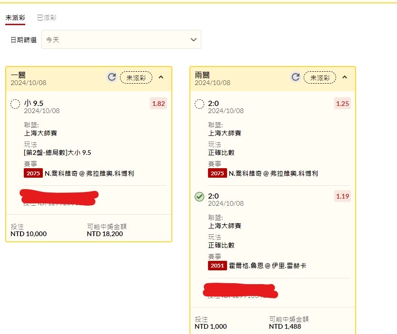Switch to the 已派彩 tab
Viewport: 397px width, 334px height.
coord(47,18)
